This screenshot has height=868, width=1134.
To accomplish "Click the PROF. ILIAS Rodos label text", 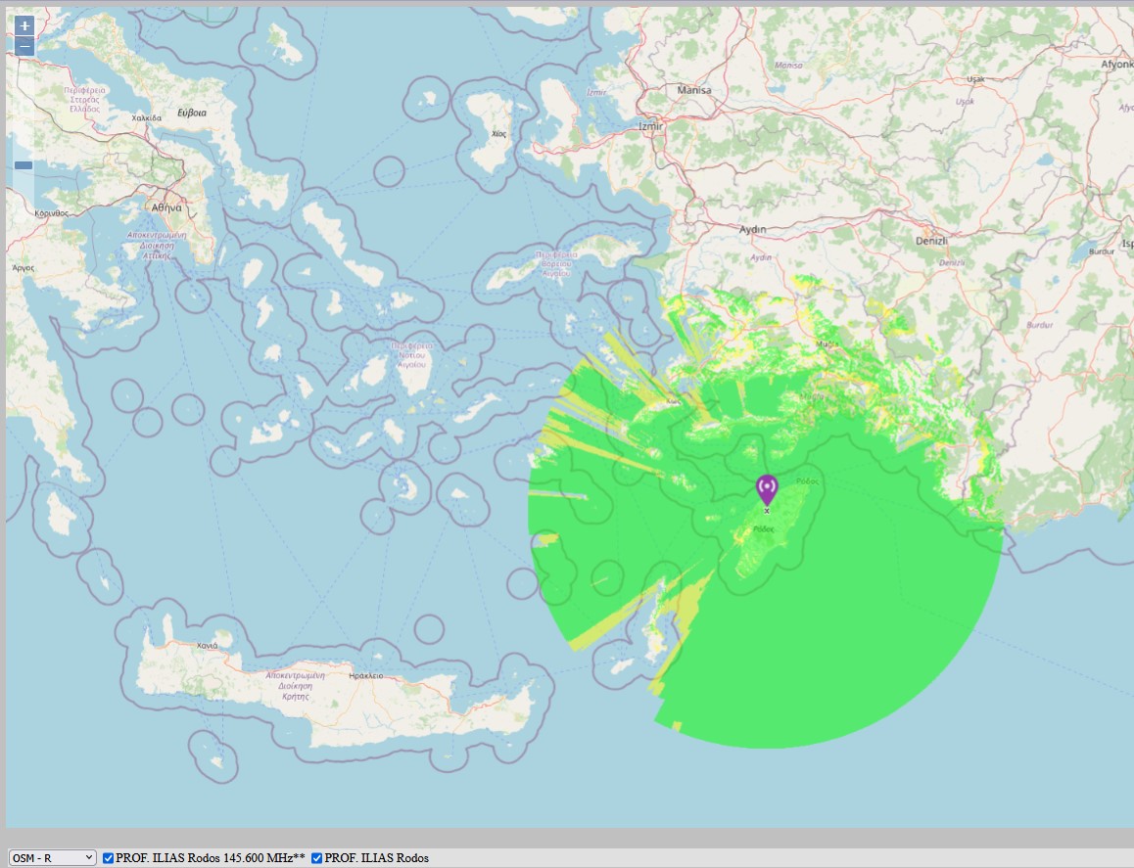I will [x=377, y=858].
